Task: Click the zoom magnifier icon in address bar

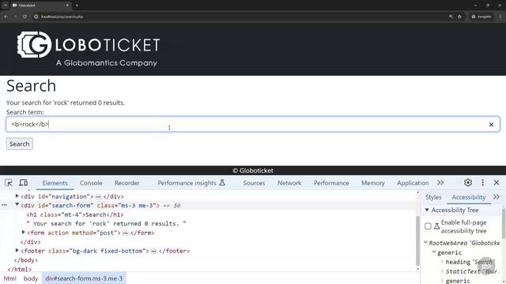Action: (x=451, y=17)
